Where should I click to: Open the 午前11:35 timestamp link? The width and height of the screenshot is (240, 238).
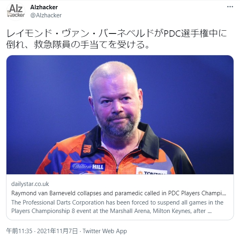[19, 231]
